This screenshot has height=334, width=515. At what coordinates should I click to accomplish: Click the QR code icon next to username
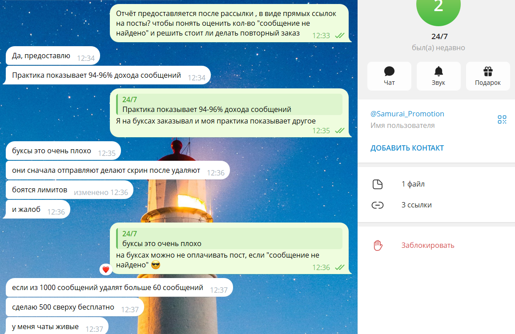pos(502,119)
